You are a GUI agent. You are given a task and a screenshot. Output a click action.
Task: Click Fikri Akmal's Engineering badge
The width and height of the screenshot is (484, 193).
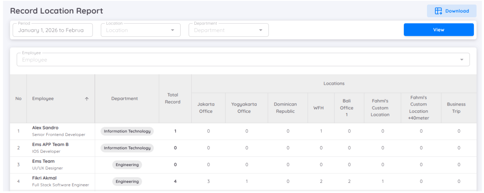pos(127,182)
